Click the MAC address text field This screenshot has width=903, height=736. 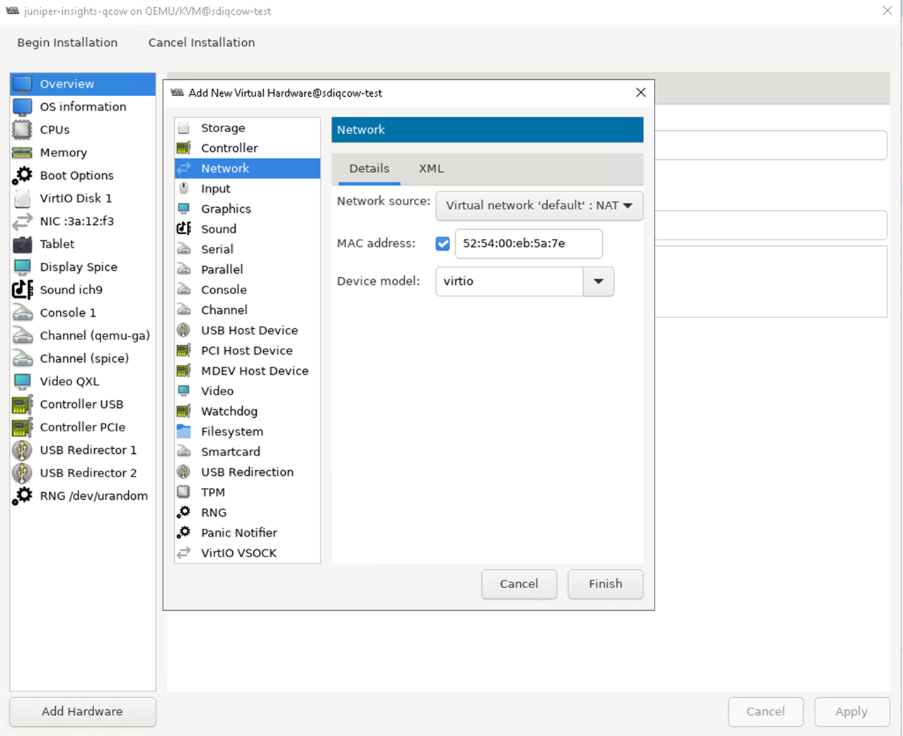[528, 244]
